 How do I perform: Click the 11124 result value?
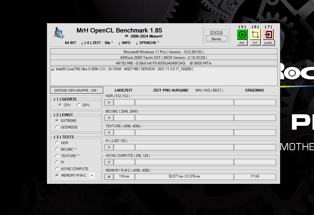255,177
